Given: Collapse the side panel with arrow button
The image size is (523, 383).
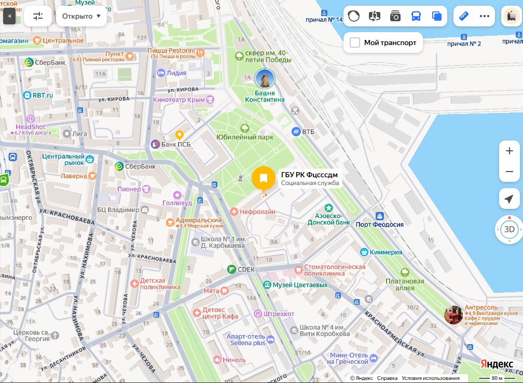Looking at the screenshot, I should click(x=9, y=16).
